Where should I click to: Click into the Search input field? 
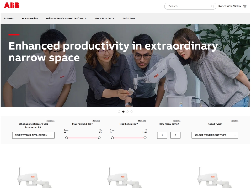tap(188, 6)
